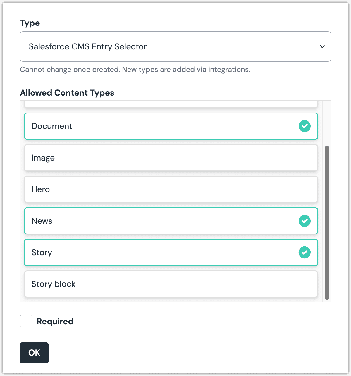Click the green checkmark on Story
The image size is (351, 376).
tap(304, 253)
